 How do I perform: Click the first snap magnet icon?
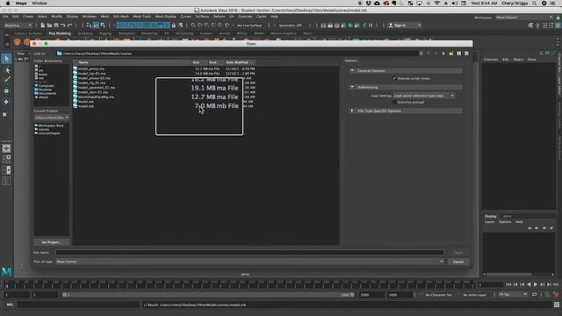point(193,25)
